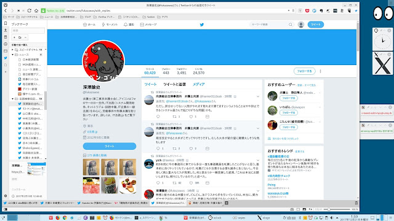Image resolution: width=394 pixels, height=221 pixels.
Task: Open Twitter メッセージ messages
Action: click(148, 25)
